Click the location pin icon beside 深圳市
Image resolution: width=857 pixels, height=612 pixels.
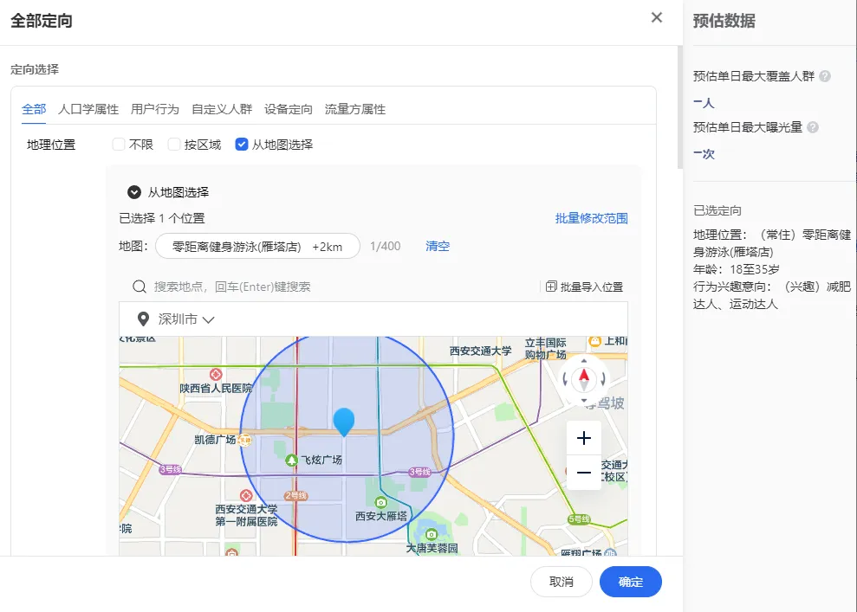144,319
